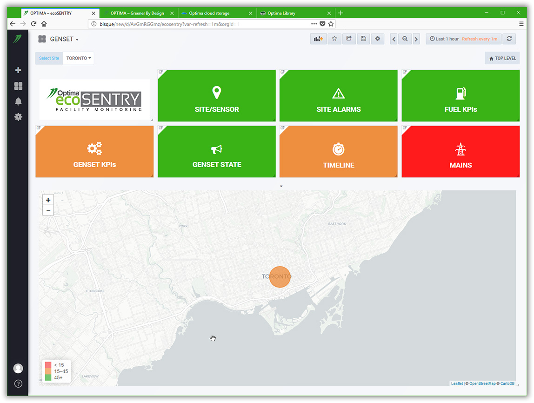Open dashboard settings gear in toolbar

click(378, 39)
